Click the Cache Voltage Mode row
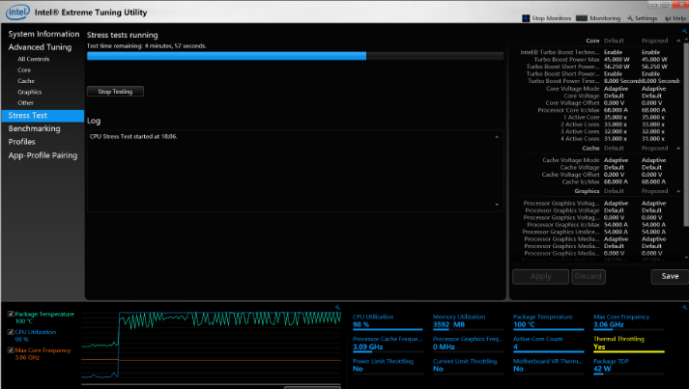The image size is (689, 389). click(x=597, y=160)
